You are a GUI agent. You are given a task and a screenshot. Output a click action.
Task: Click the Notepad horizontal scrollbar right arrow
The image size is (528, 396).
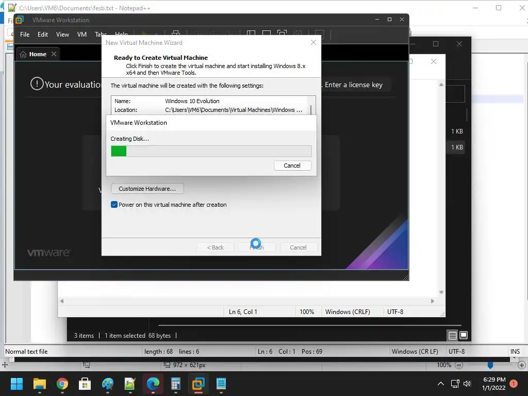(x=433, y=301)
